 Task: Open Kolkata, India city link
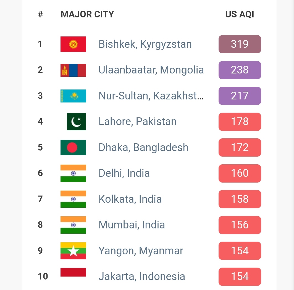pos(130,199)
